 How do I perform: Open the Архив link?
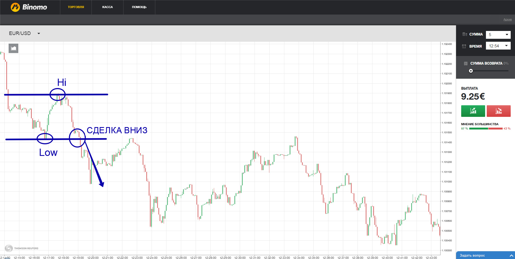coord(507,19)
